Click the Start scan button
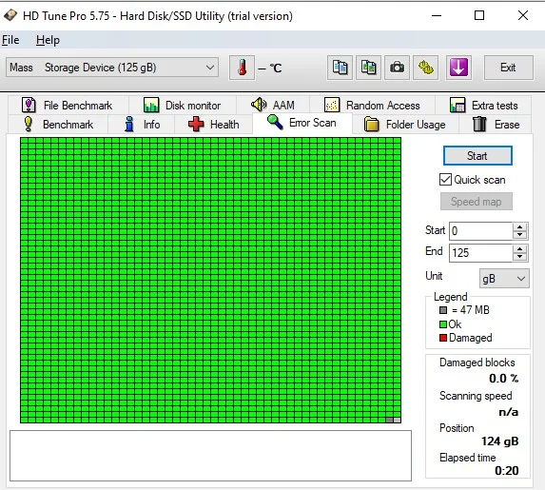Screen dimensions: 545x490 pos(477,156)
